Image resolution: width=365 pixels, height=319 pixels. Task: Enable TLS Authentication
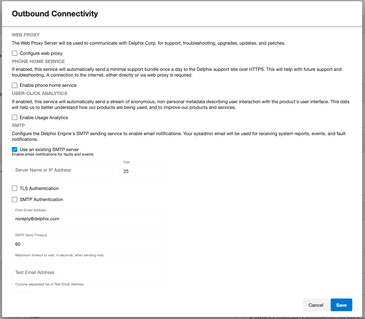click(x=15, y=188)
